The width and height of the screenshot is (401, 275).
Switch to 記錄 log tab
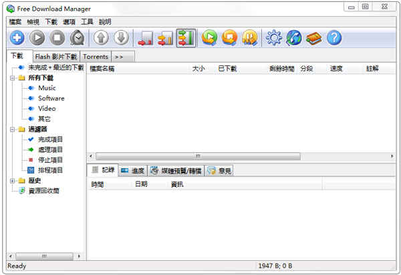pos(103,170)
